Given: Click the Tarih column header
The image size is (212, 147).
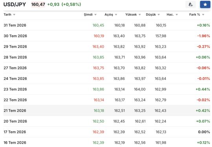Looking at the screenshot, I should [7, 15].
